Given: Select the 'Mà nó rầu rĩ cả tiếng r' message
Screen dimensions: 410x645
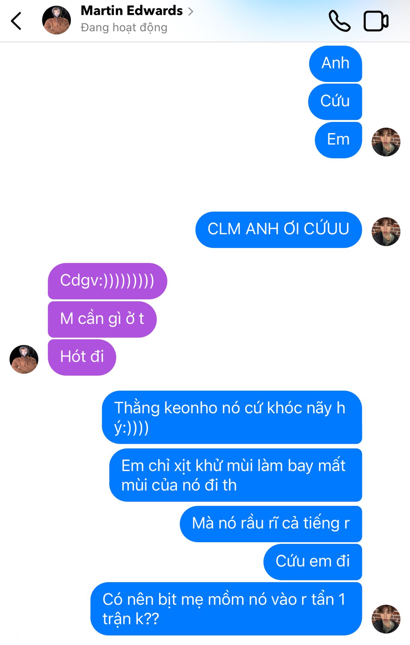Looking at the screenshot, I should (x=271, y=524).
